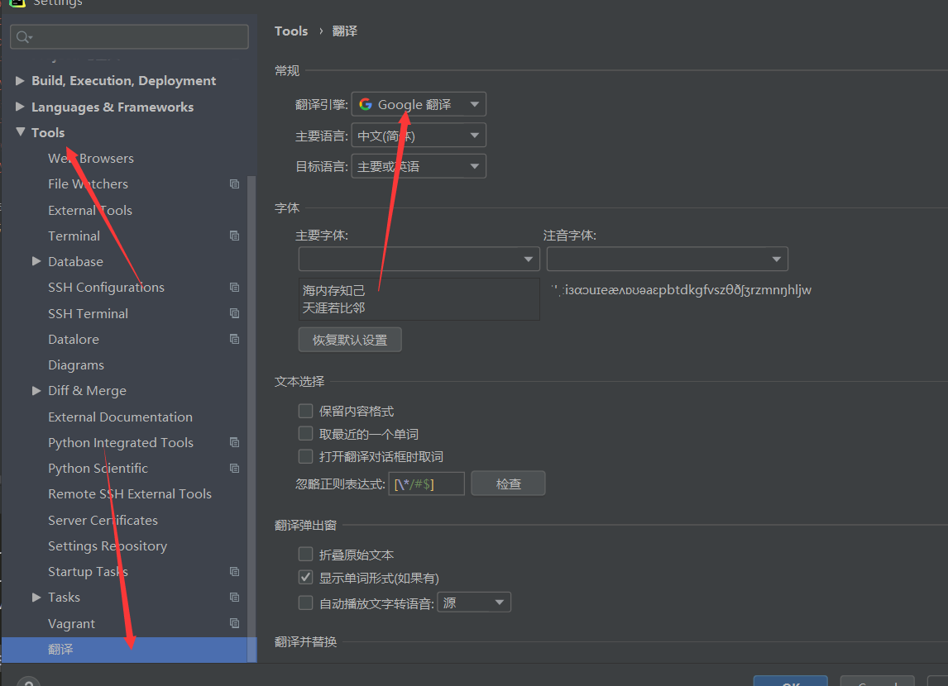Select Datalore settings page
948x686 pixels.
tap(73, 340)
